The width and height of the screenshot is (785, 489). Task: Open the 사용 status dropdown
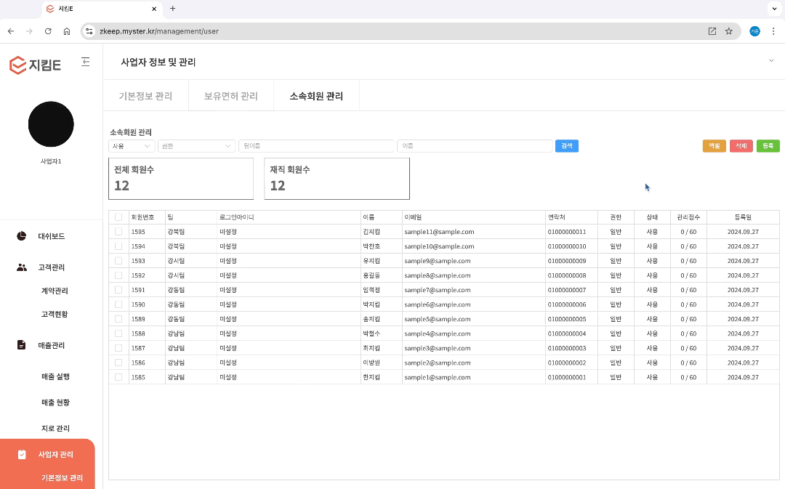click(x=132, y=145)
